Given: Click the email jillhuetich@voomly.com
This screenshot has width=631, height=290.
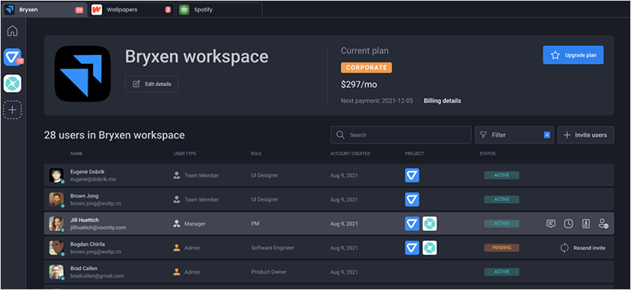Looking at the screenshot, I should tap(98, 228).
